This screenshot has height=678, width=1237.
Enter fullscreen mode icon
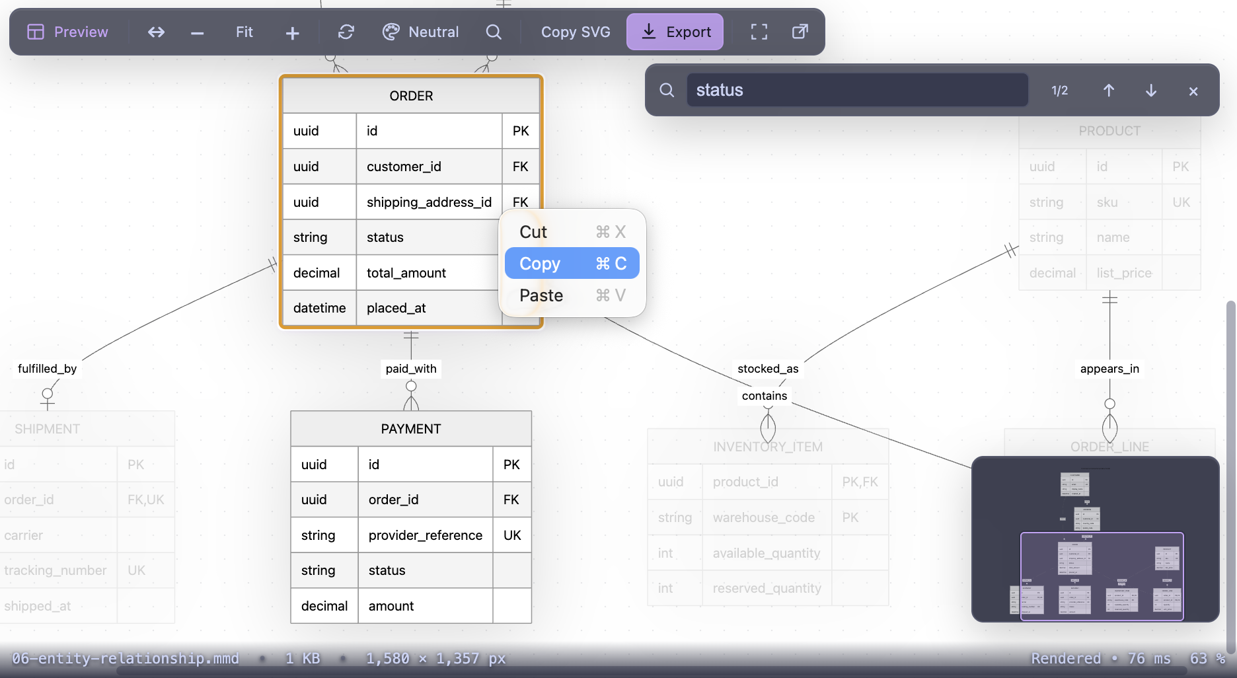[x=759, y=32]
